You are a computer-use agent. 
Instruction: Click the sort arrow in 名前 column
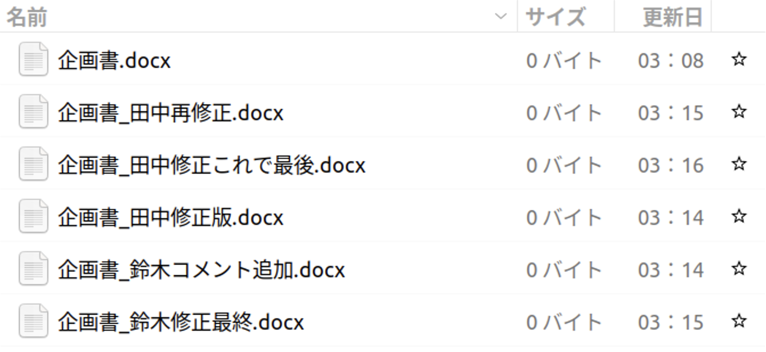tap(501, 17)
